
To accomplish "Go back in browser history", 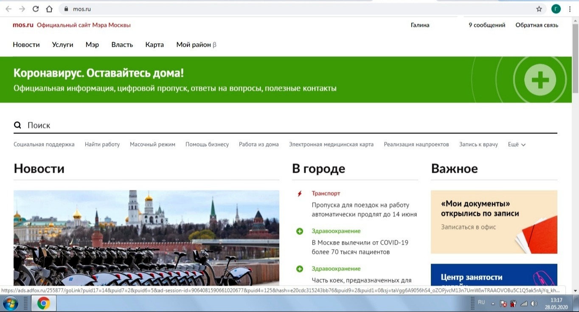I will [x=8, y=9].
